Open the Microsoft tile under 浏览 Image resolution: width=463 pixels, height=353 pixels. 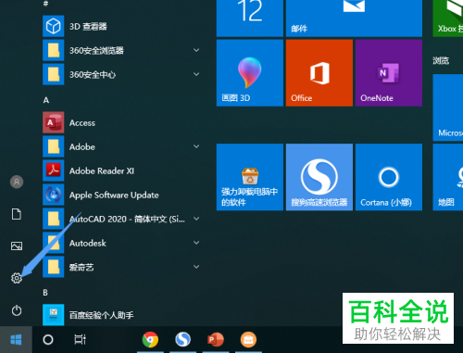(x=448, y=107)
